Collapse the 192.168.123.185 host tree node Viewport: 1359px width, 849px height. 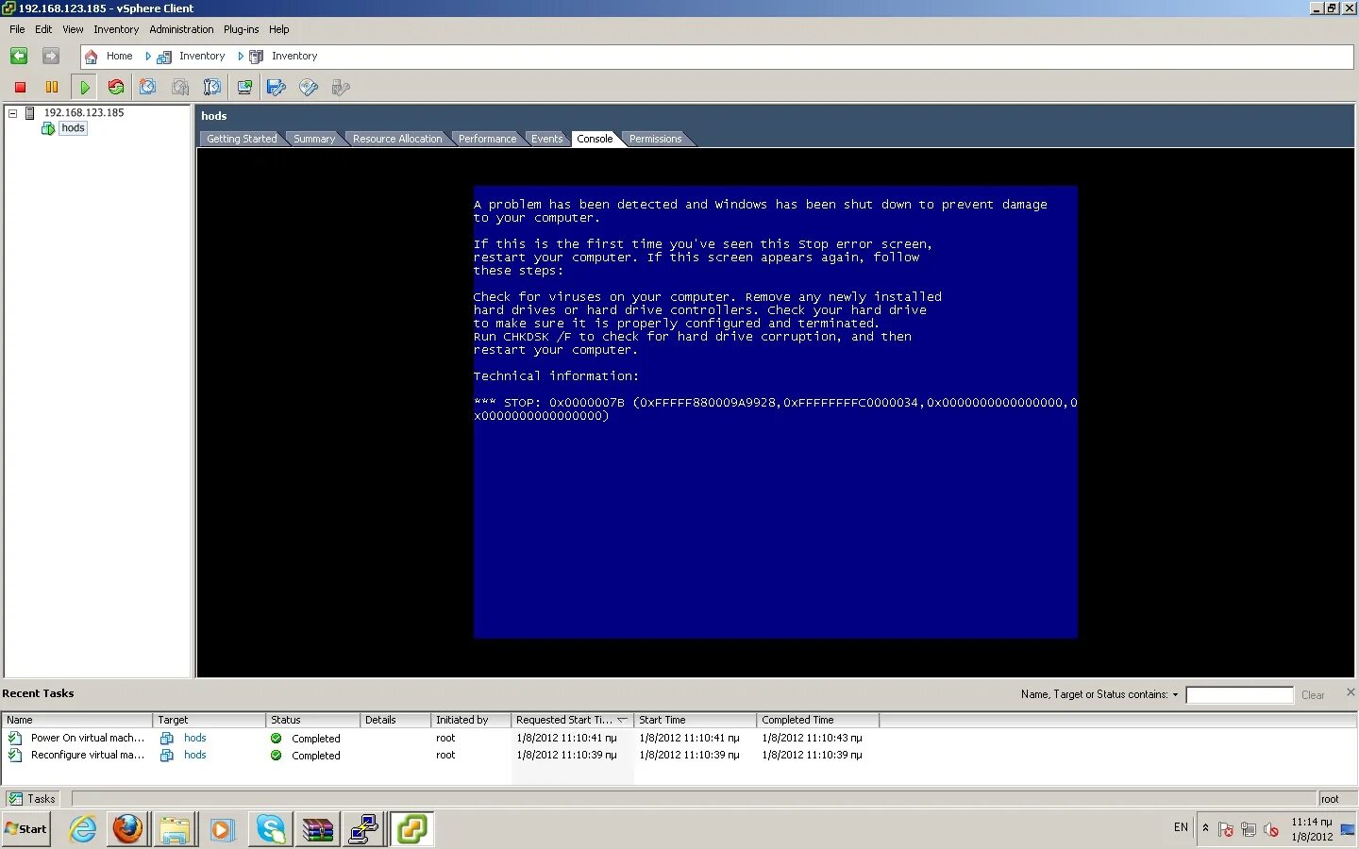(13, 113)
